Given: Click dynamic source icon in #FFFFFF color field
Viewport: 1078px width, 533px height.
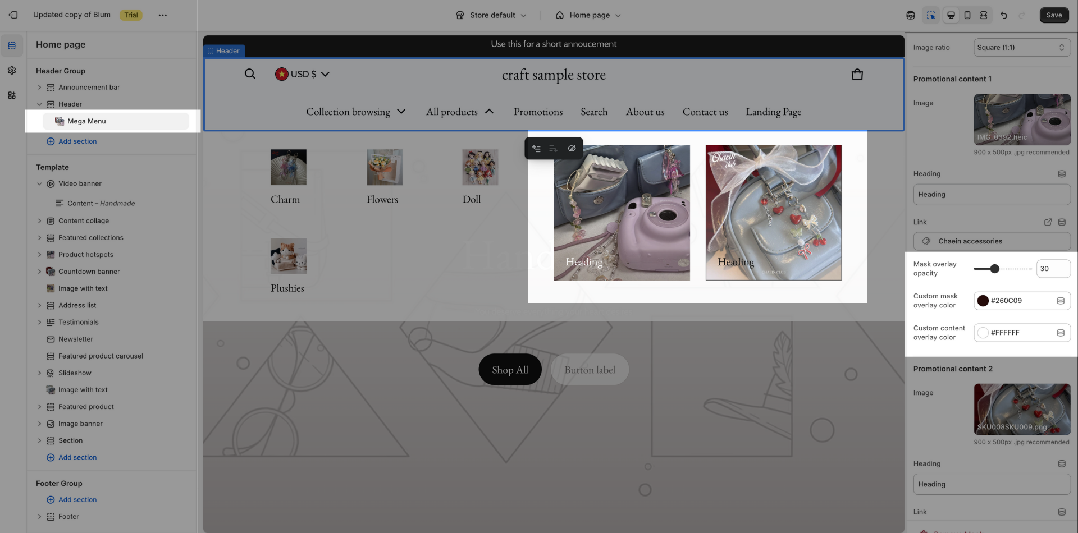Looking at the screenshot, I should click(x=1061, y=333).
